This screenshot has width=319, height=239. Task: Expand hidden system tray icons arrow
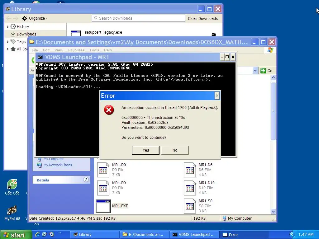292,235
